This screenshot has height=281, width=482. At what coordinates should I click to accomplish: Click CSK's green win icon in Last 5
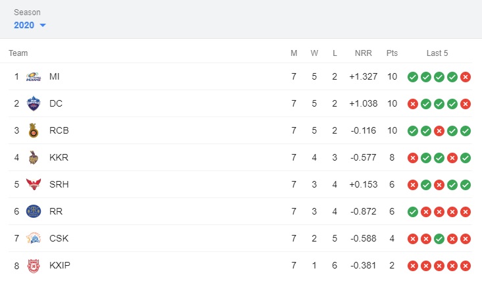point(439,239)
